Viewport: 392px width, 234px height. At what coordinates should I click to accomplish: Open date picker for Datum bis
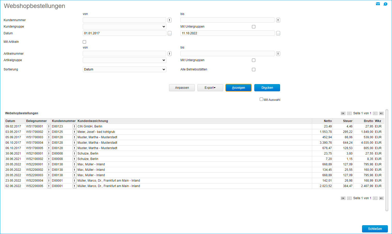[x=278, y=33]
